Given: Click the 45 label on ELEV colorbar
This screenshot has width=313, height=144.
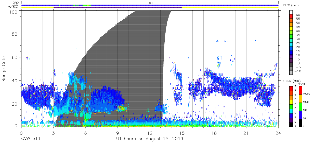Looking at the screenshot, I should pyautogui.click(x=298, y=27).
